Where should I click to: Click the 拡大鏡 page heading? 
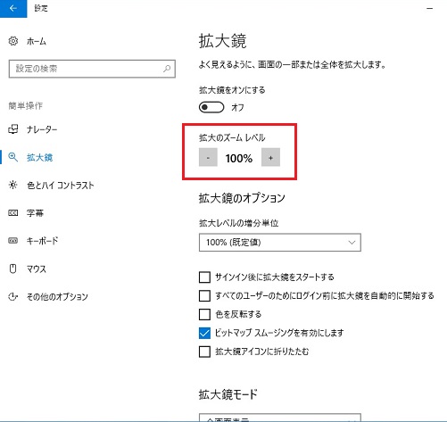click(x=222, y=41)
